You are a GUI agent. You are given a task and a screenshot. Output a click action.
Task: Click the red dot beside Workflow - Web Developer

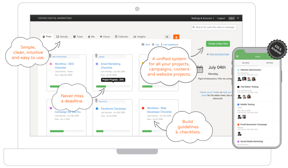coord(143,108)
